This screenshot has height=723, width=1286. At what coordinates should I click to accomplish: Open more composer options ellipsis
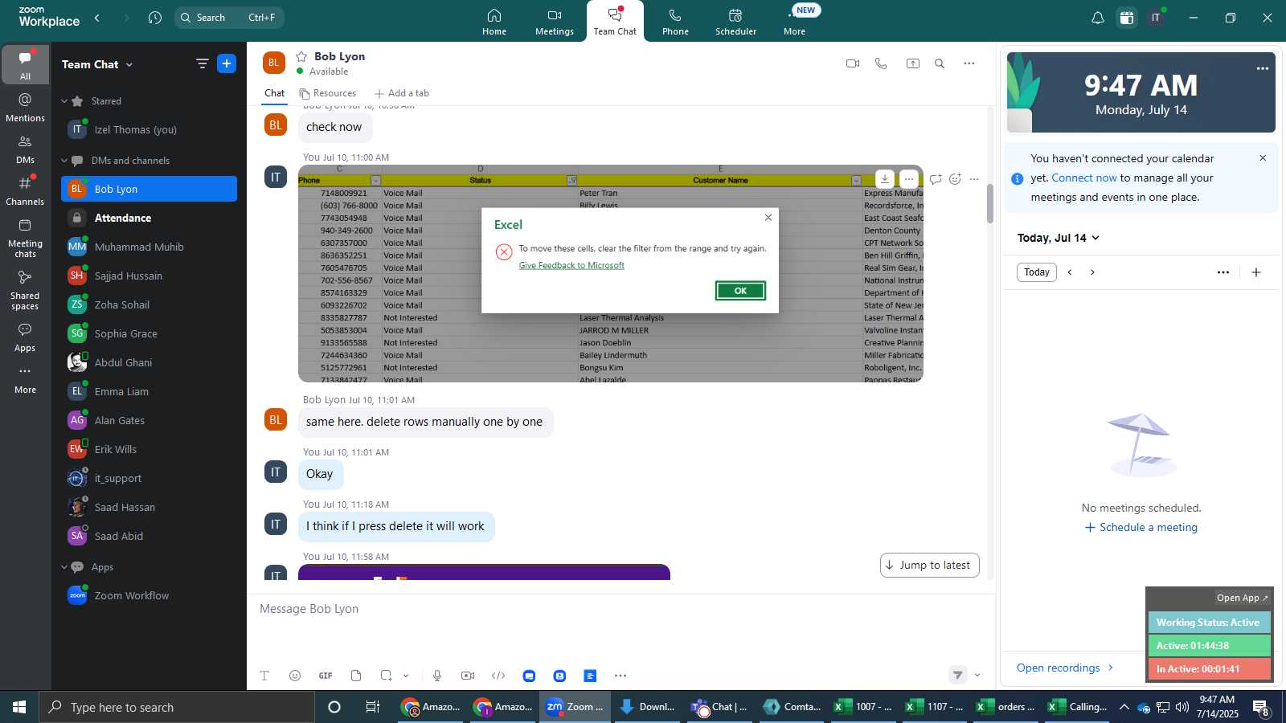[620, 676]
